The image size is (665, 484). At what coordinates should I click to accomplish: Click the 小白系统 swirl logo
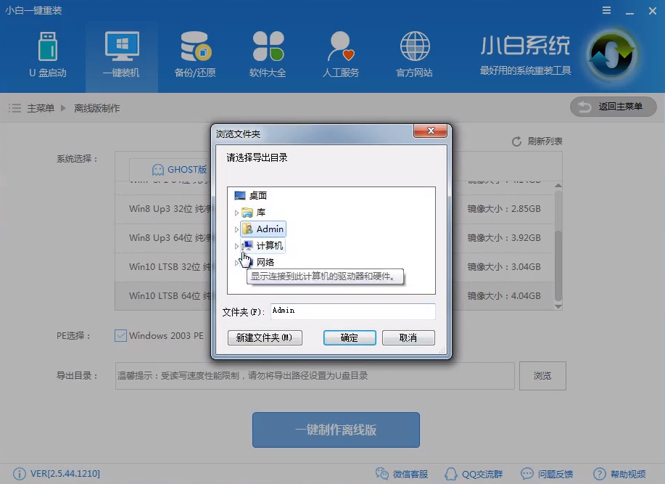click(x=611, y=54)
